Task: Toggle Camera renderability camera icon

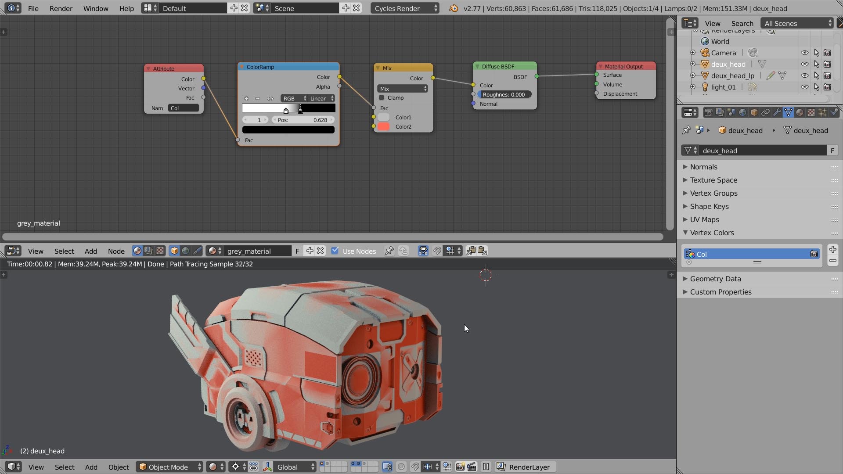Action: coord(828,53)
